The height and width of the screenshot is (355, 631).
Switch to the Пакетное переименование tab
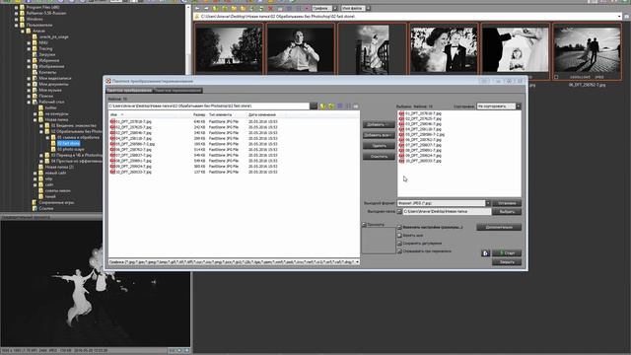(177, 90)
